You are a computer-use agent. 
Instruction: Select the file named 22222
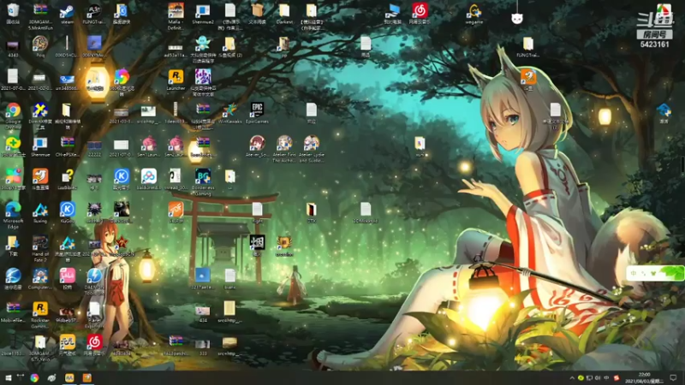click(94, 148)
